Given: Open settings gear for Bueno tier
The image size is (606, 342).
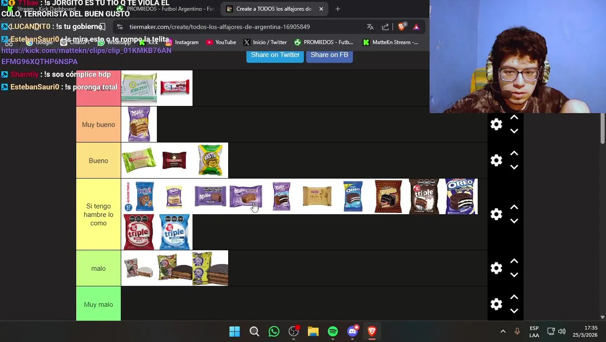Looking at the screenshot, I should point(496,161).
